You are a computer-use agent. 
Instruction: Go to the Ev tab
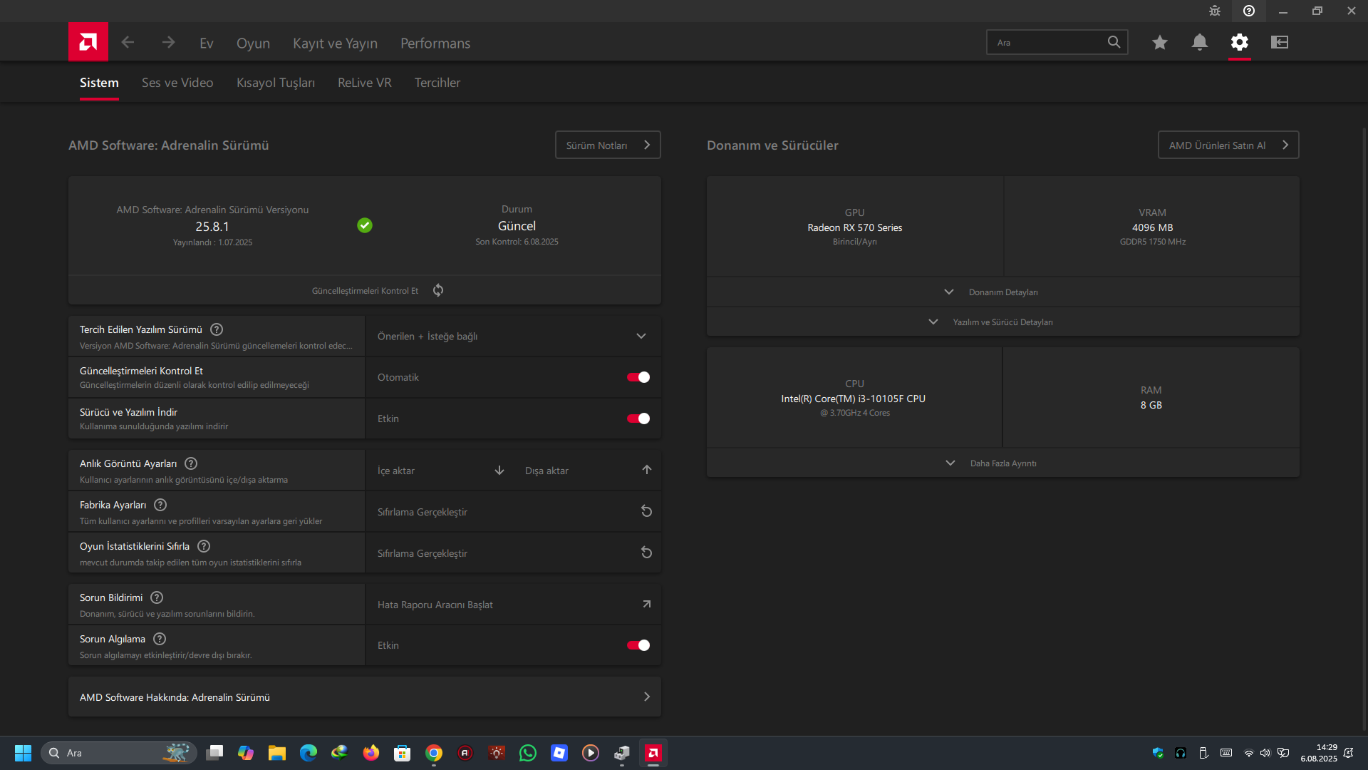point(207,43)
